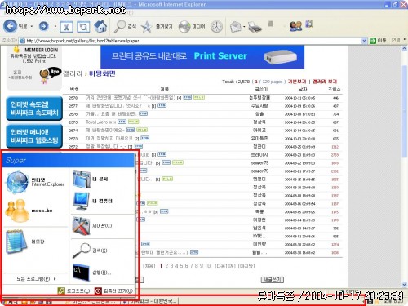Show History with the clock icon
The image size is (408, 306).
click(x=216, y=26)
